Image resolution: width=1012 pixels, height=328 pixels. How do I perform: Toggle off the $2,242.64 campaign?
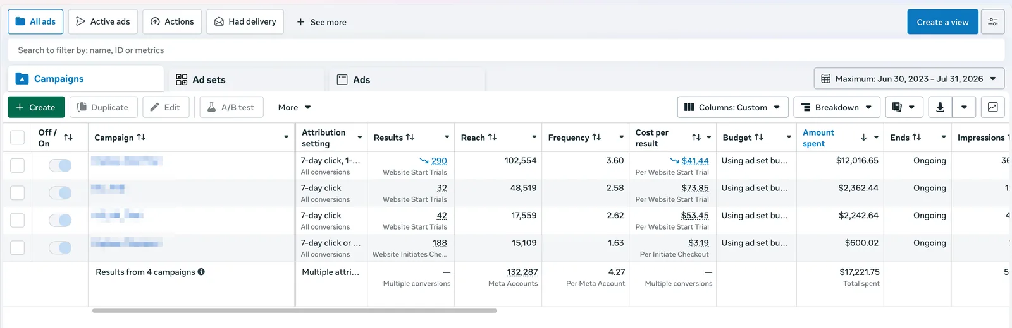(60, 220)
